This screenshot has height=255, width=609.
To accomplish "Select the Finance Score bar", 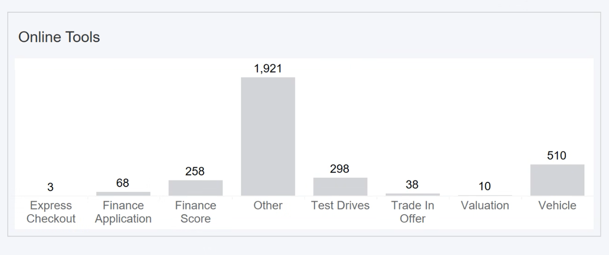I will coord(196,188).
